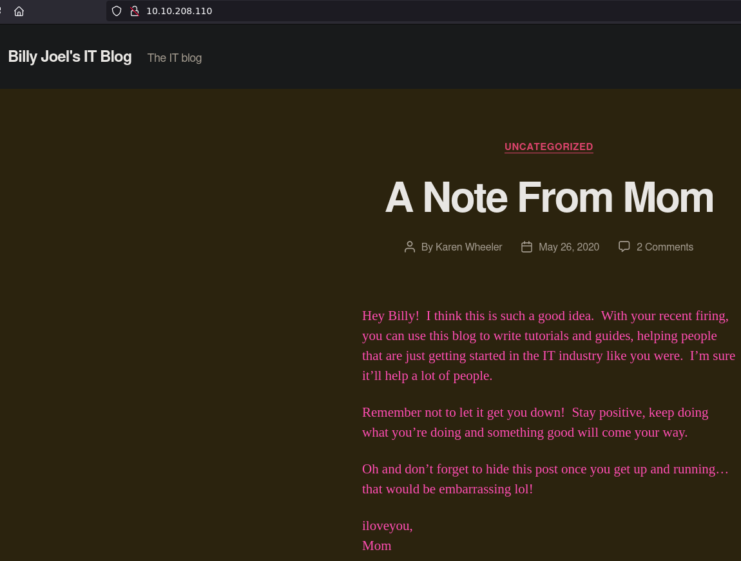Click the May 26, 2020 post date link
Image resolution: width=741 pixels, height=561 pixels.
[568, 247]
